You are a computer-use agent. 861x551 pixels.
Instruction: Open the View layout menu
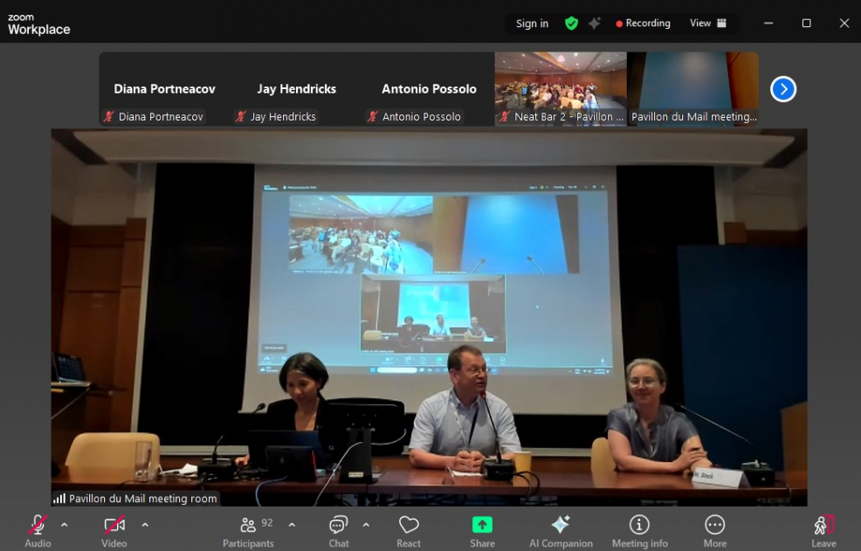point(707,24)
